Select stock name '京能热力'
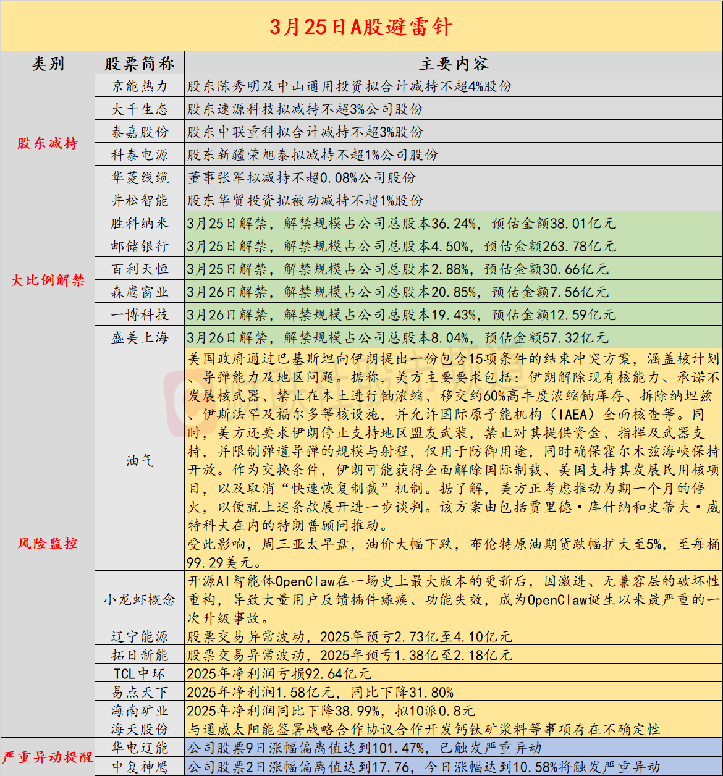Image resolution: width=723 pixels, height=776 pixels. [140, 86]
